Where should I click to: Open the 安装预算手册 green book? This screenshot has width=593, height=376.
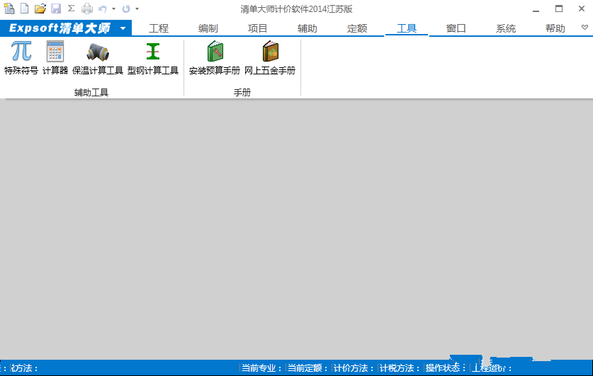[x=215, y=58]
